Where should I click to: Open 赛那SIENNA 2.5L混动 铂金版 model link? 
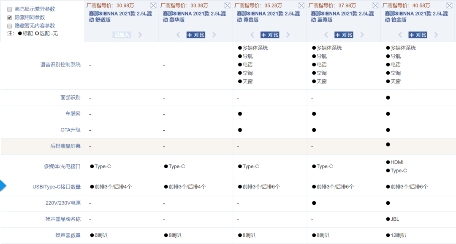[416, 16]
